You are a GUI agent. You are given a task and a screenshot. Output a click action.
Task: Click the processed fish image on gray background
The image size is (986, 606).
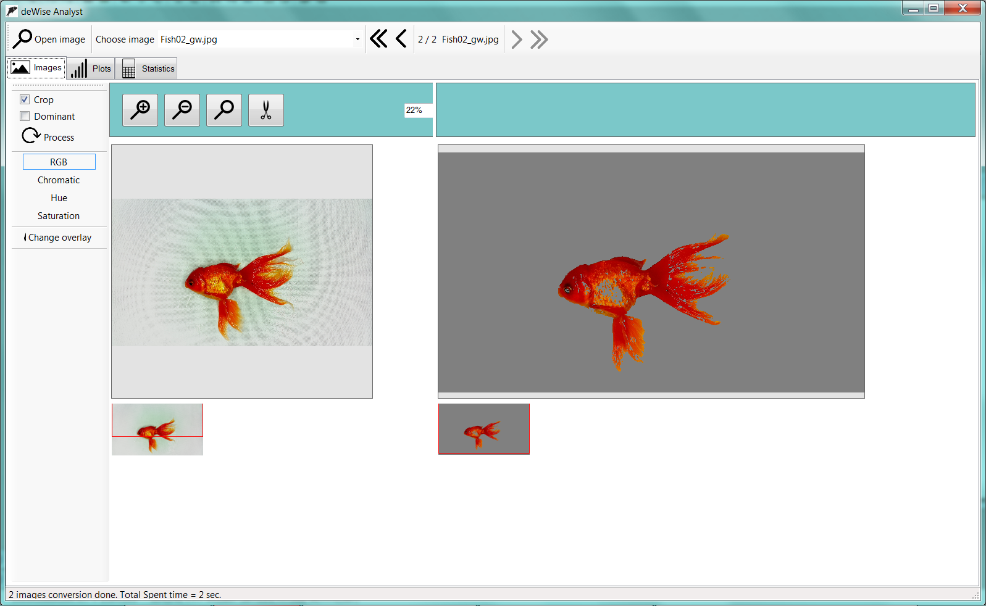pos(651,272)
